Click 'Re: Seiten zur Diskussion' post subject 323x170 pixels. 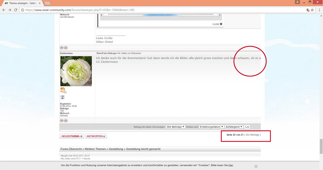tap(129, 53)
